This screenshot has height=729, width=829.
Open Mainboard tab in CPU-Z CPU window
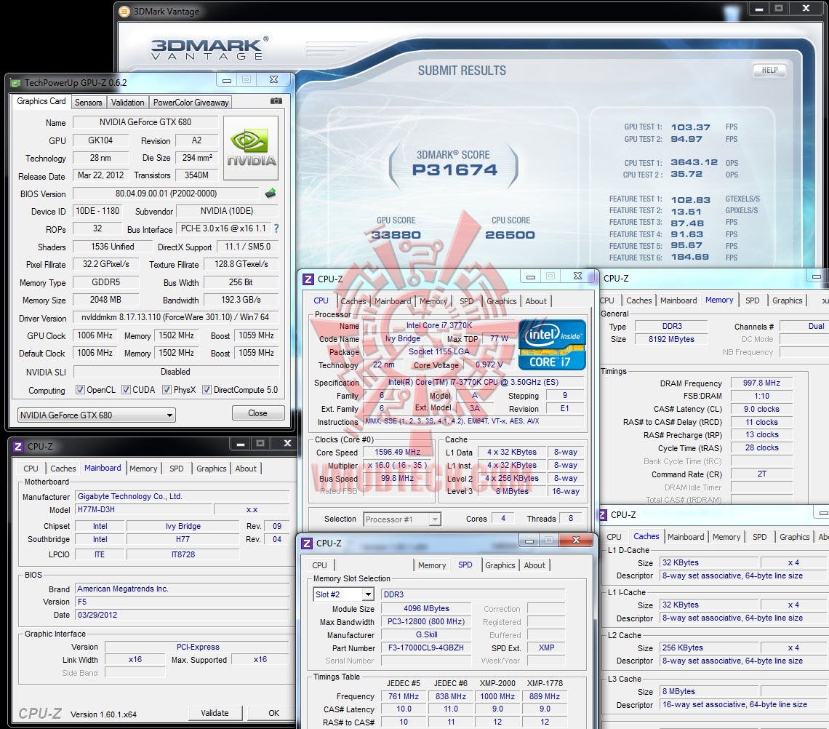[393, 301]
